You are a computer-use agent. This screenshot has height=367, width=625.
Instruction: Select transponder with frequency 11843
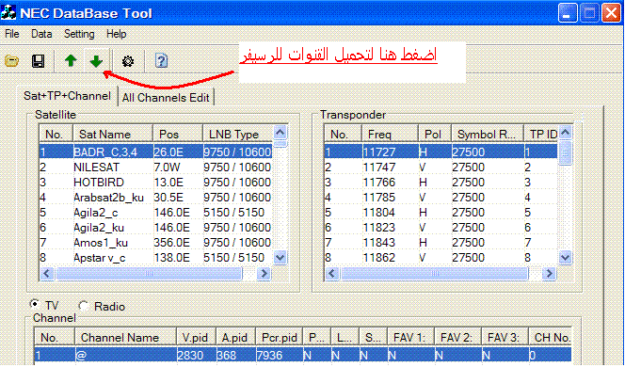[441, 243]
